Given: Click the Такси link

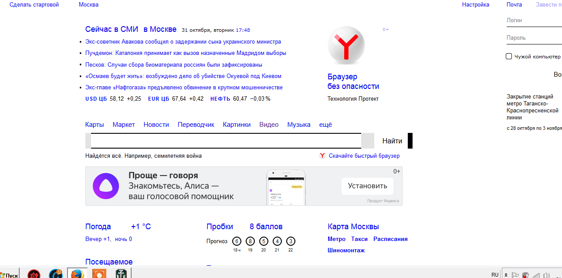Looking at the screenshot, I should [x=359, y=239].
